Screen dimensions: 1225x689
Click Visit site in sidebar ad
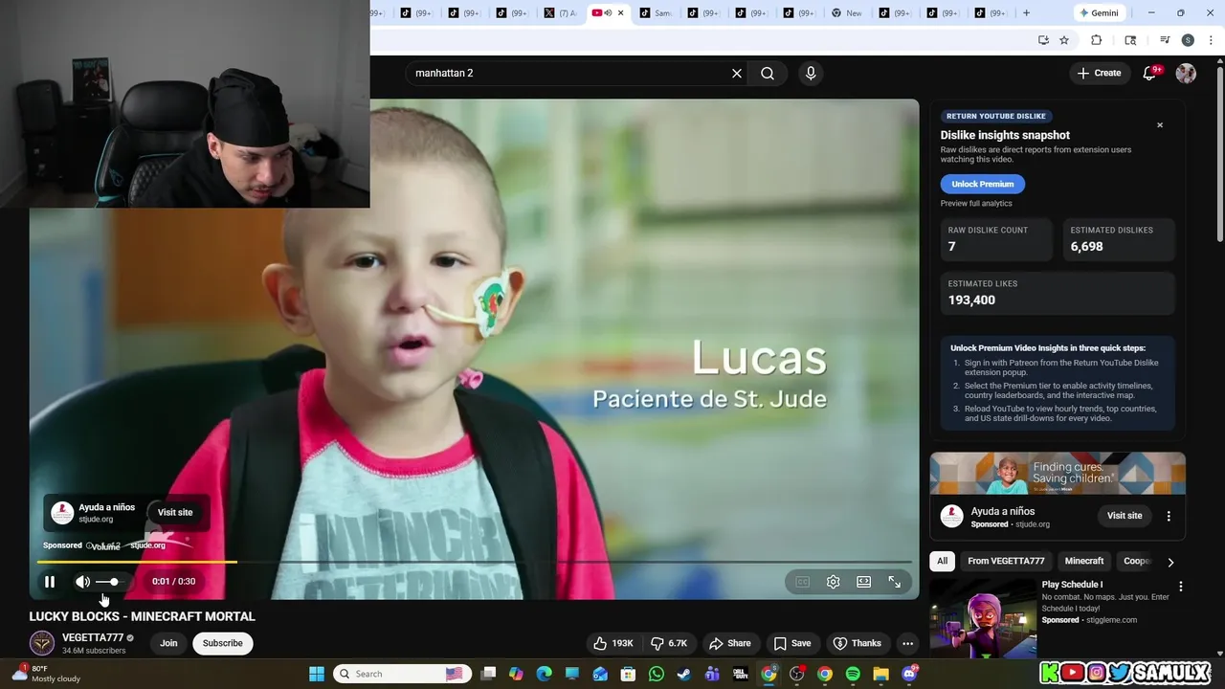[x=1125, y=516]
